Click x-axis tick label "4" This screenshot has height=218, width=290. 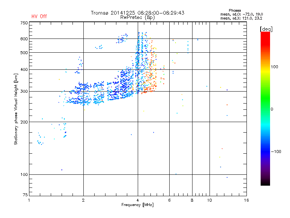coord(138,200)
